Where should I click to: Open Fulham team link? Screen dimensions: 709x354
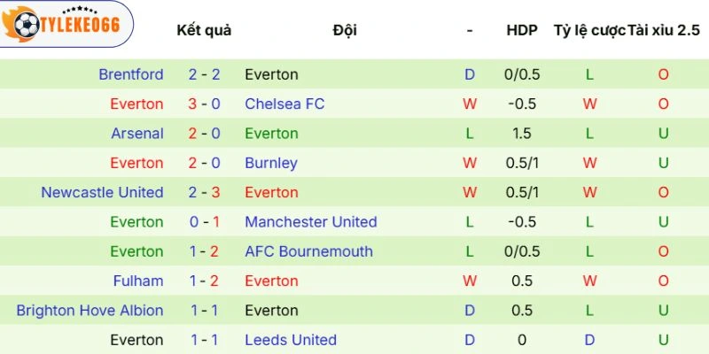point(138,281)
